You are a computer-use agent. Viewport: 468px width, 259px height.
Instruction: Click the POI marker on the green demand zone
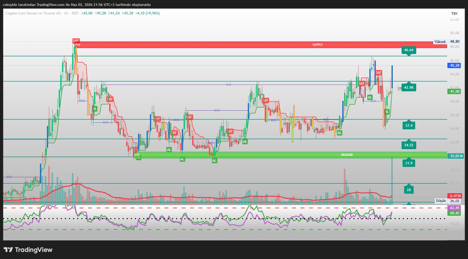click(137, 155)
